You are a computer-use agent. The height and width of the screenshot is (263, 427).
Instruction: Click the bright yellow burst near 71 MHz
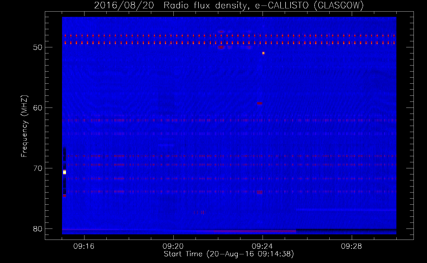[64, 172]
